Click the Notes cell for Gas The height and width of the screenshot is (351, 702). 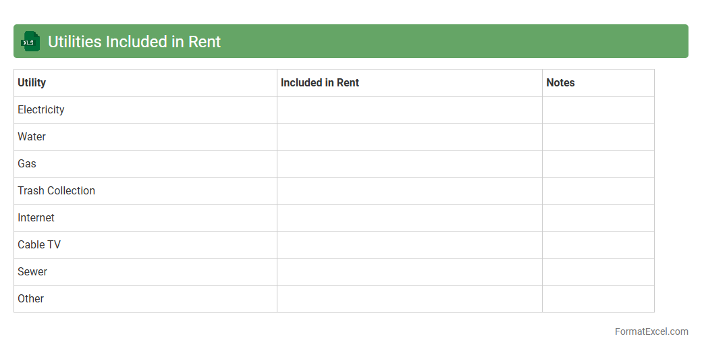(x=598, y=163)
